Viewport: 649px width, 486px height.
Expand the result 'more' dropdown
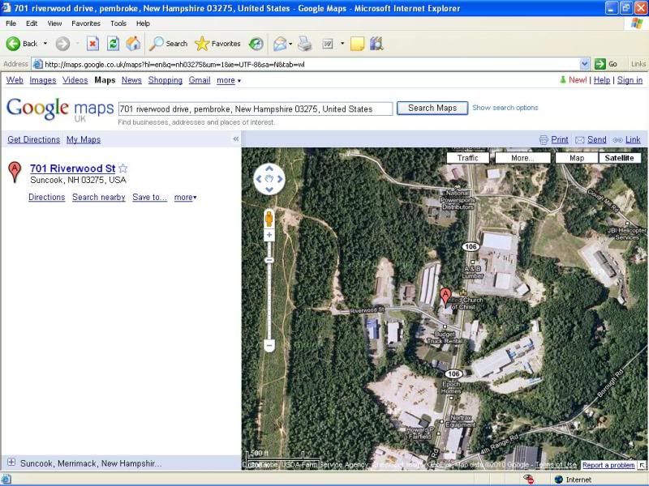click(x=185, y=198)
